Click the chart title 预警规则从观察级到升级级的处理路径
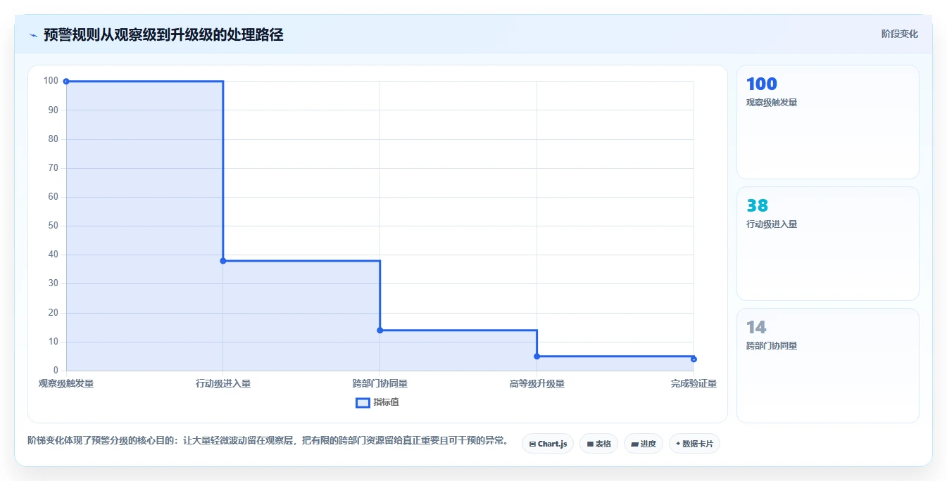Image resolution: width=947 pixels, height=481 pixels. point(163,34)
